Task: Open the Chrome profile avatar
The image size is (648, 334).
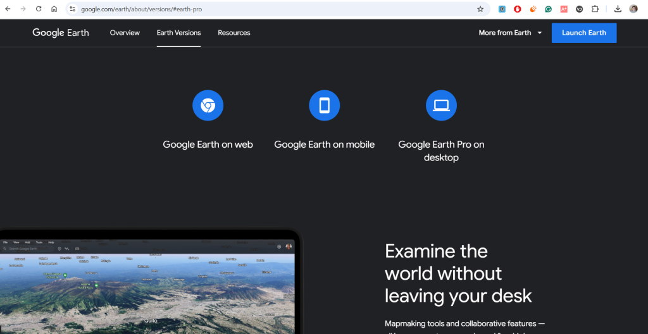Action: (633, 9)
